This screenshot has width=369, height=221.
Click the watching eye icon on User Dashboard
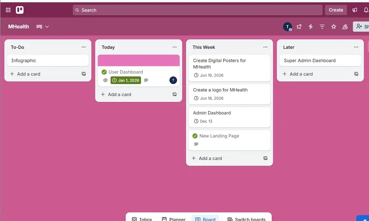tap(105, 80)
